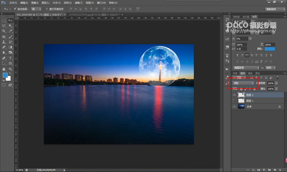The height and width of the screenshot is (172, 287).
Task: Select the Lasso tool
Action: point(4,26)
